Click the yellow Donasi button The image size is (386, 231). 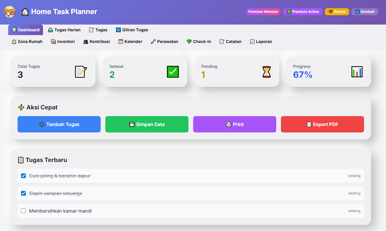coord(337,12)
